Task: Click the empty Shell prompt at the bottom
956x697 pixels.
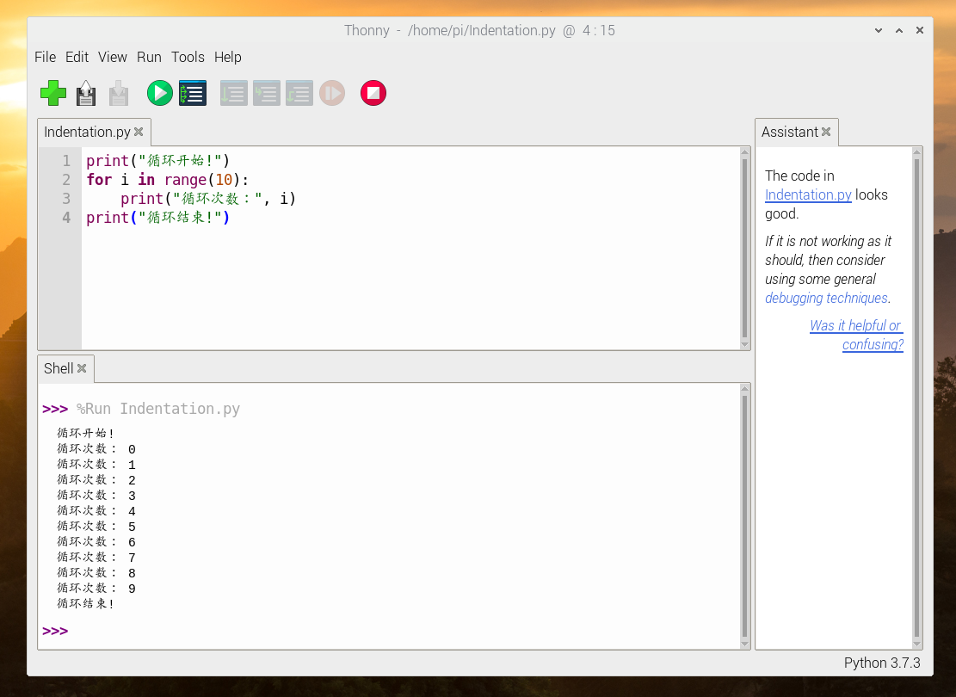Action: tap(55, 631)
